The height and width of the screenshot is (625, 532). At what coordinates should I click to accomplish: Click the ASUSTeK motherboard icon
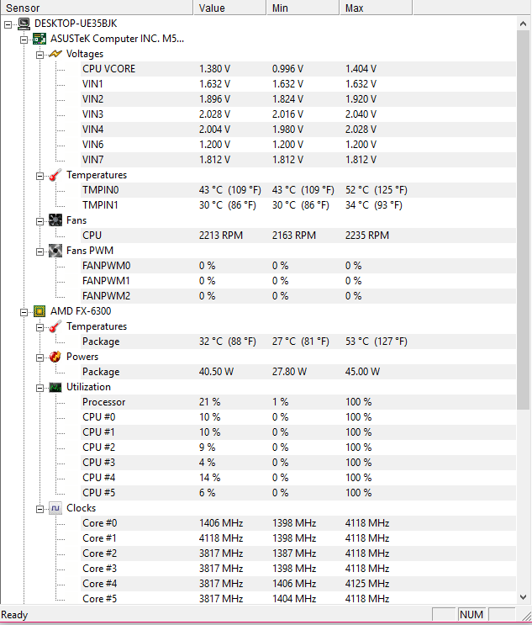tap(40, 39)
